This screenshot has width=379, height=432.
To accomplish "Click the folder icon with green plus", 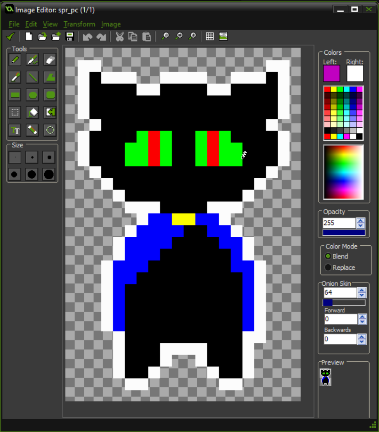I will click(x=56, y=36).
